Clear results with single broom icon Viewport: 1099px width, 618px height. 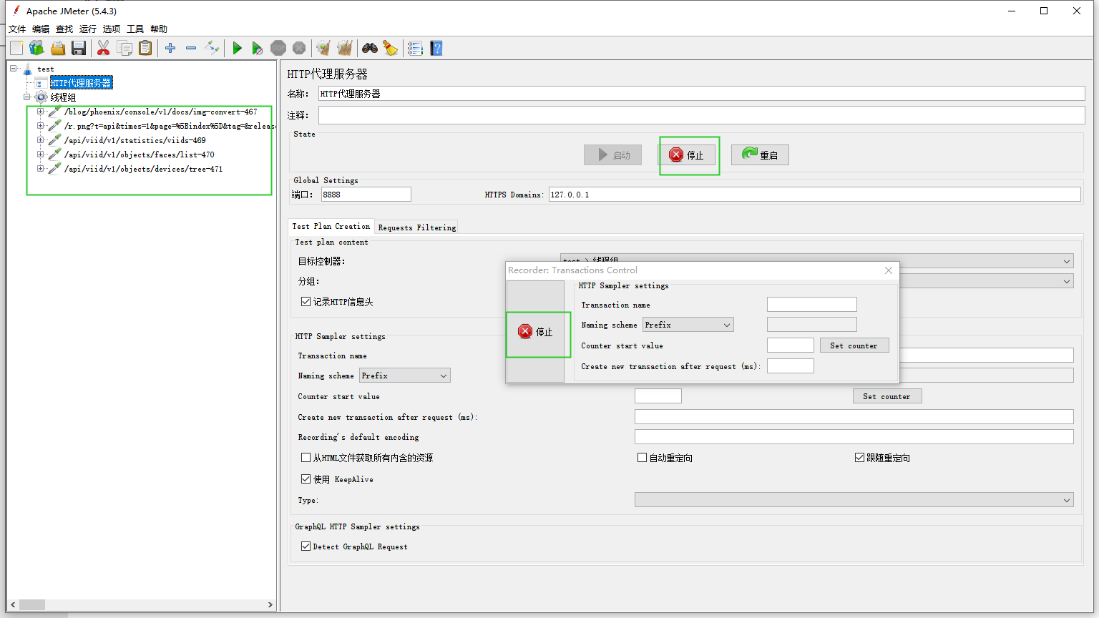(x=323, y=48)
